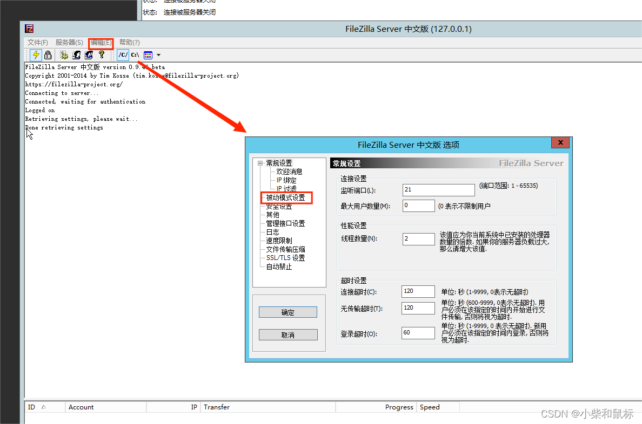Click the 监听端口 input field
Image resolution: width=642 pixels, height=424 pixels.
[438, 190]
